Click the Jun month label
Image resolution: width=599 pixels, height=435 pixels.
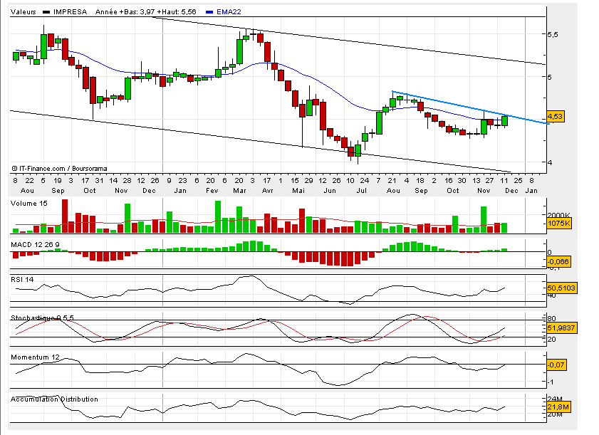(x=330, y=191)
